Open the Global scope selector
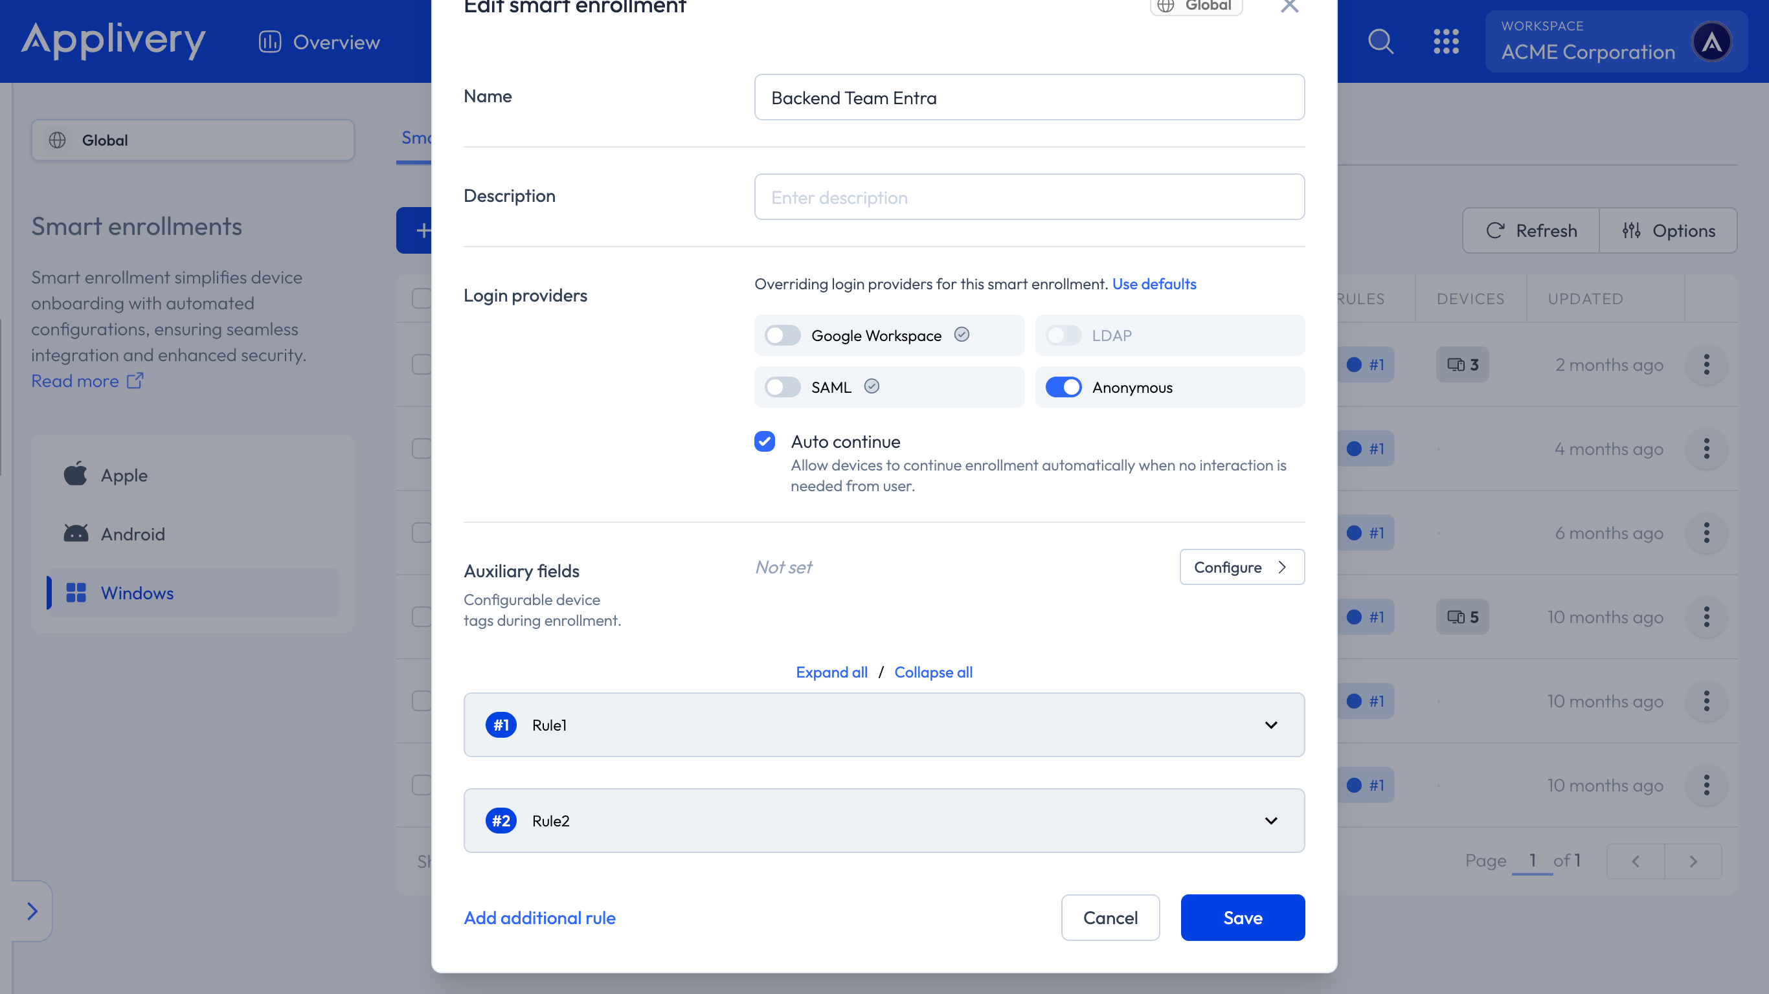Image resolution: width=1769 pixels, height=994 pixels. pyautogui.click(x=192, y=140)
